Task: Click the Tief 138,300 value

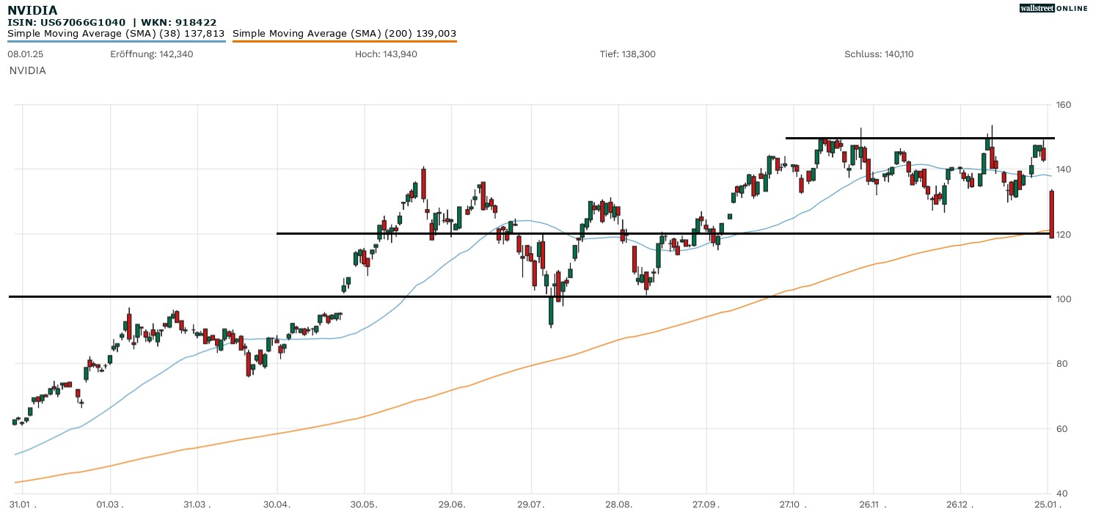Action: pyautogui.click(x=628, y=54)
